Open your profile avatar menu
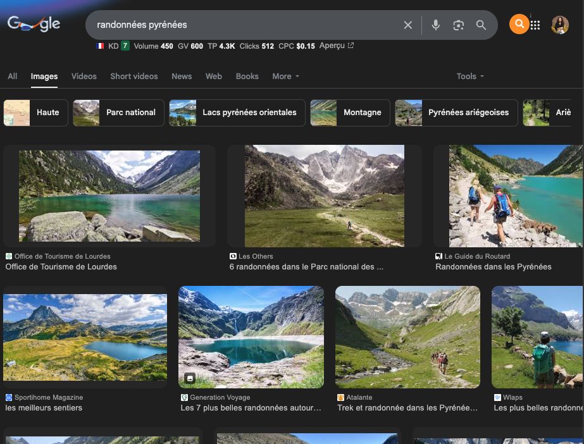The image size is (584, 444). pos(559,25)
